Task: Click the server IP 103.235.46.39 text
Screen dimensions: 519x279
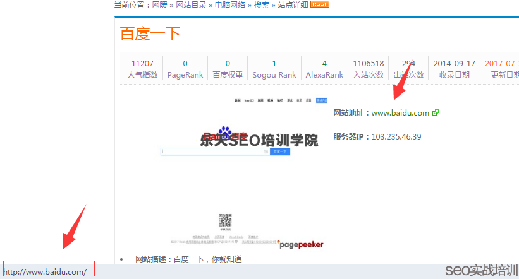Action: click(x=396, y=137)
